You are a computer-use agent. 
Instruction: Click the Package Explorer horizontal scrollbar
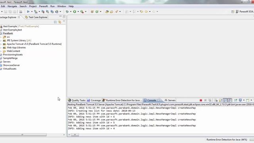[23, 135]
